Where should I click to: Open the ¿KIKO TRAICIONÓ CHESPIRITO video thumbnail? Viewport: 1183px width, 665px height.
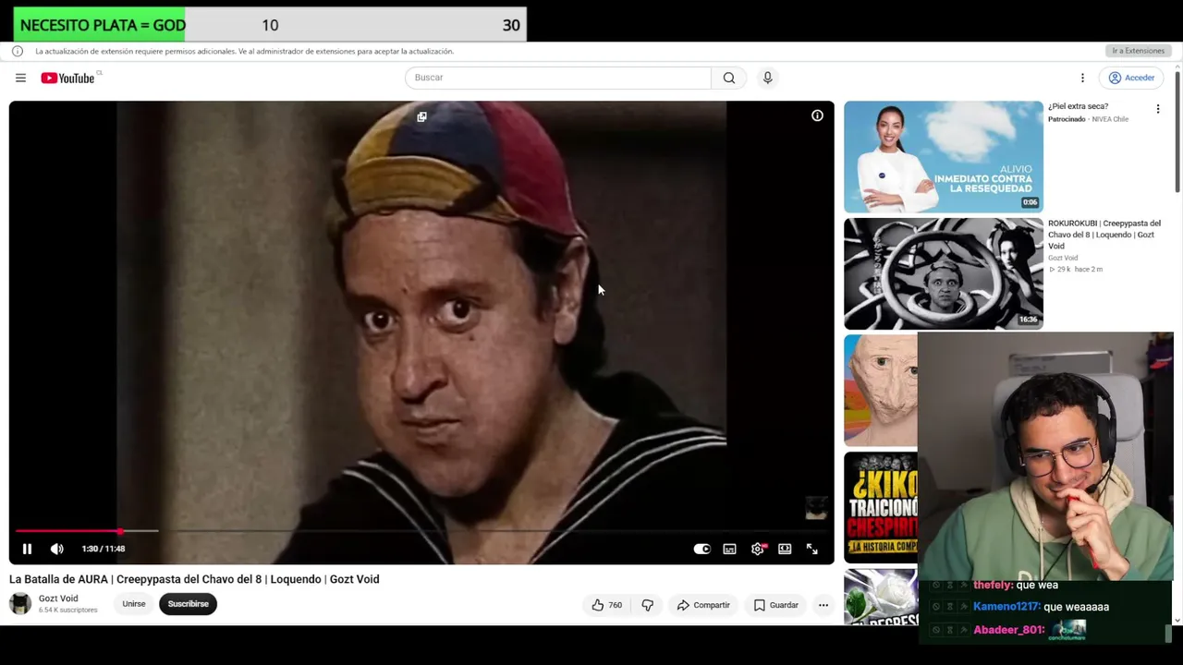point(881,507)
